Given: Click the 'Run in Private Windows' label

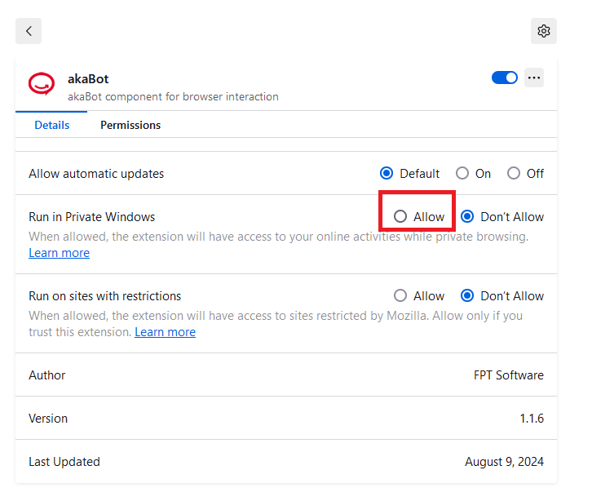Looking at the screenshot, I should pos(92,217).
